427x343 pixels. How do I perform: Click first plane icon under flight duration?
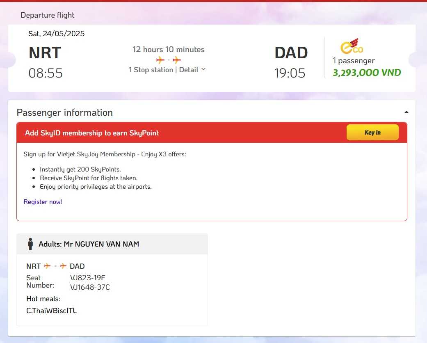[x=160, y=60]
